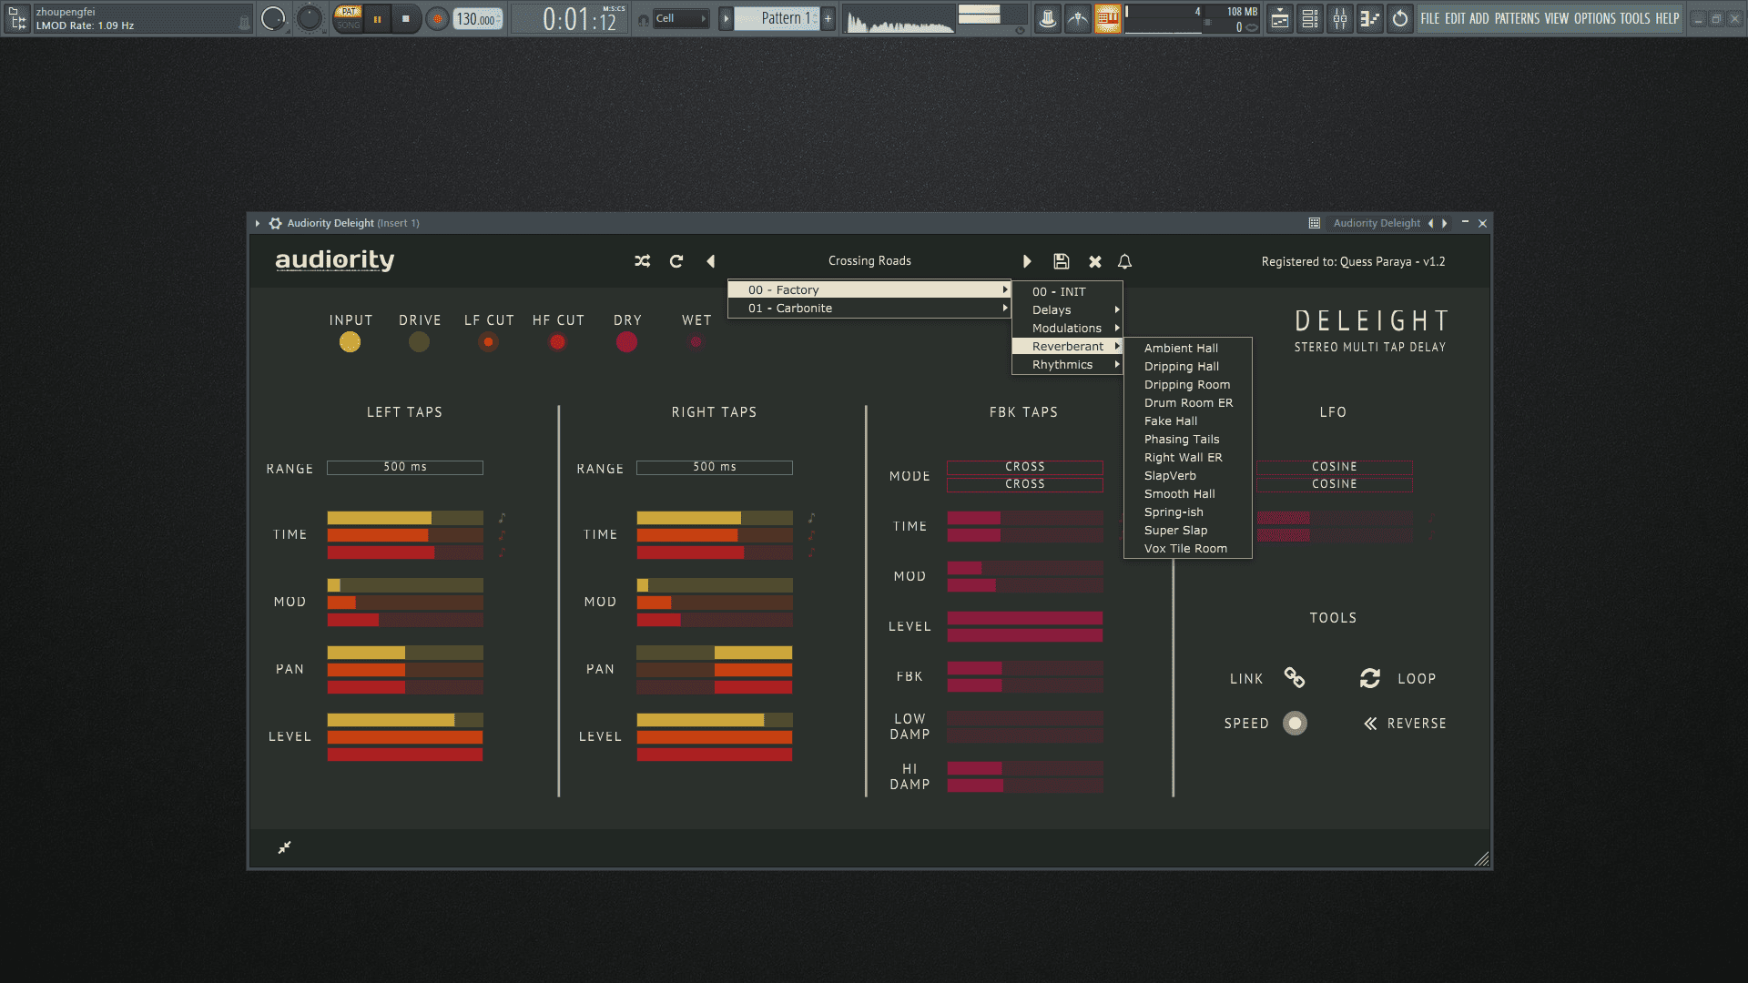Expand the Delays preset category
This screenshot has width=1748, height=983.
[1068, 310]
